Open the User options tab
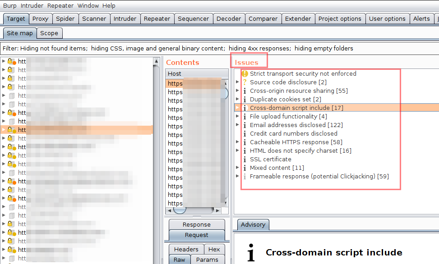The image size is (439, 264). [387, 19]
